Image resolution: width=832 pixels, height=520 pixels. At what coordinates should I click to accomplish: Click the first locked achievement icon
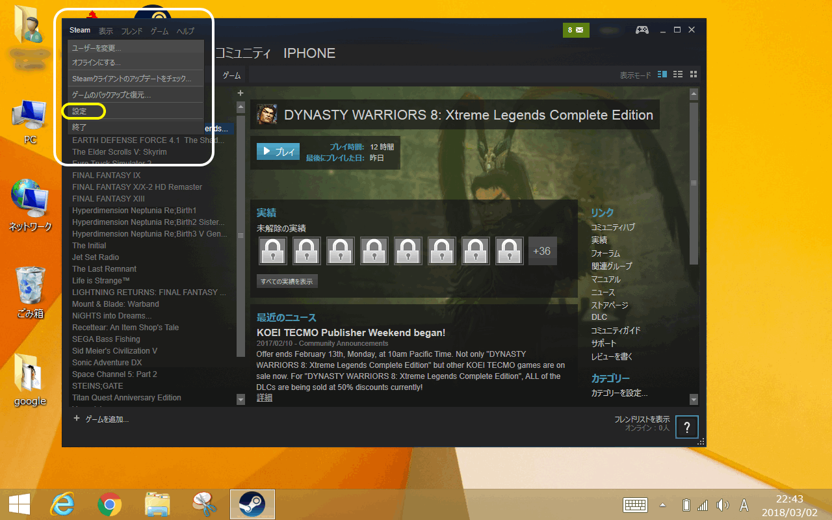coord(273,251)
